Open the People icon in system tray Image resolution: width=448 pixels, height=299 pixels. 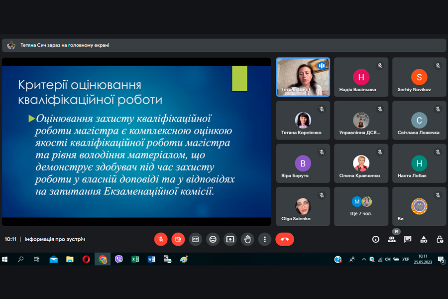pyautogui.click(x=352, y=259)
